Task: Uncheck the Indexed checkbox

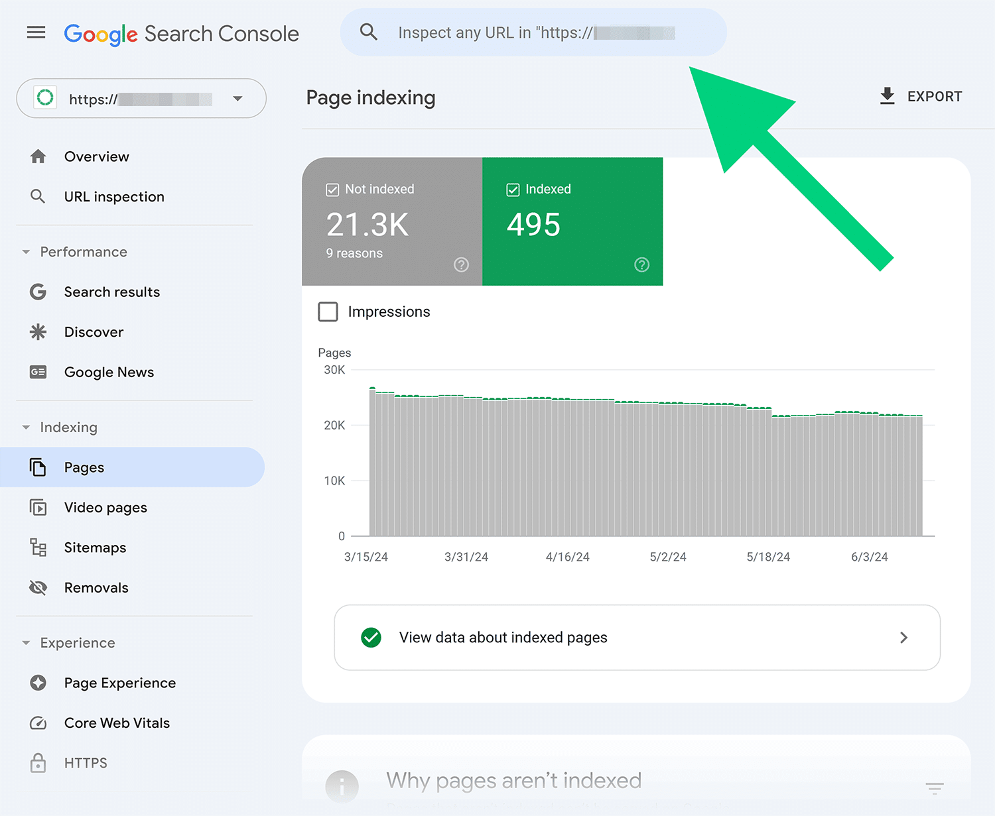Action: 513,190
